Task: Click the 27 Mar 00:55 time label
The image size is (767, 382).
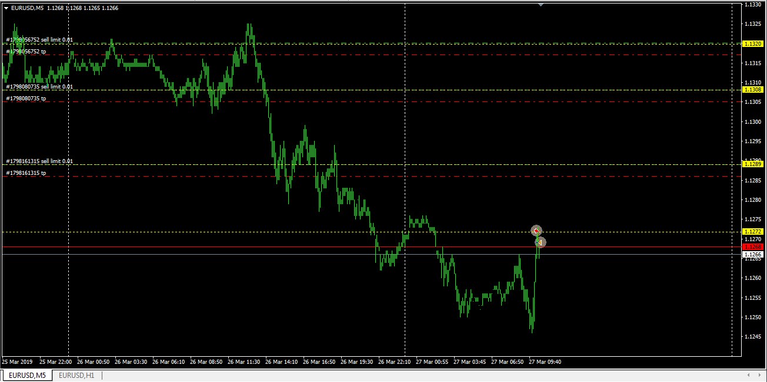Action: 432,362
